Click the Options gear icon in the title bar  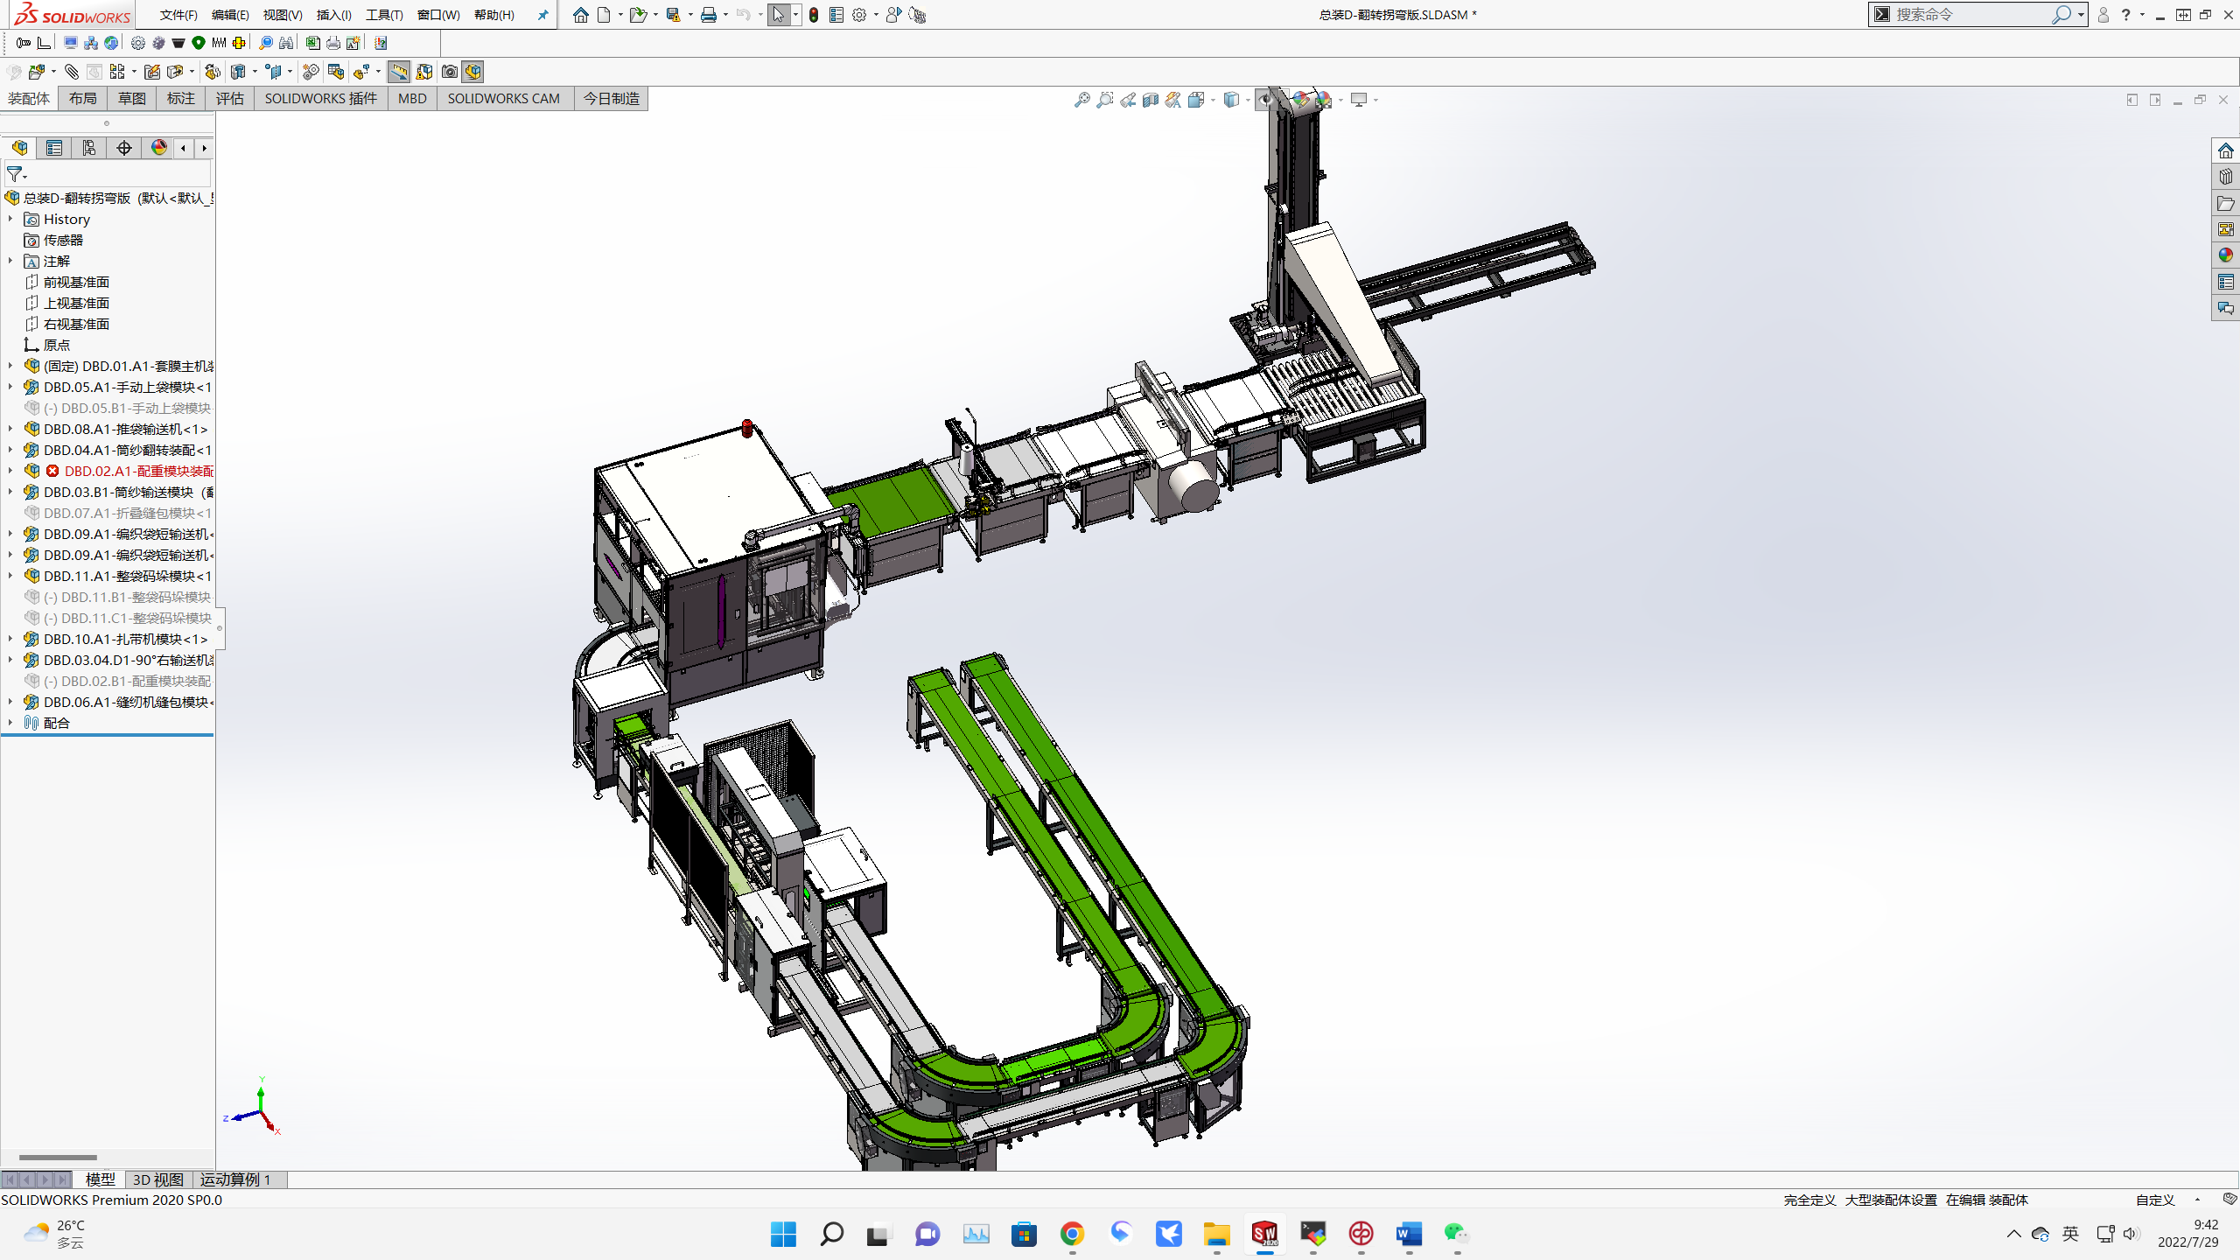(x=859, y=15)
